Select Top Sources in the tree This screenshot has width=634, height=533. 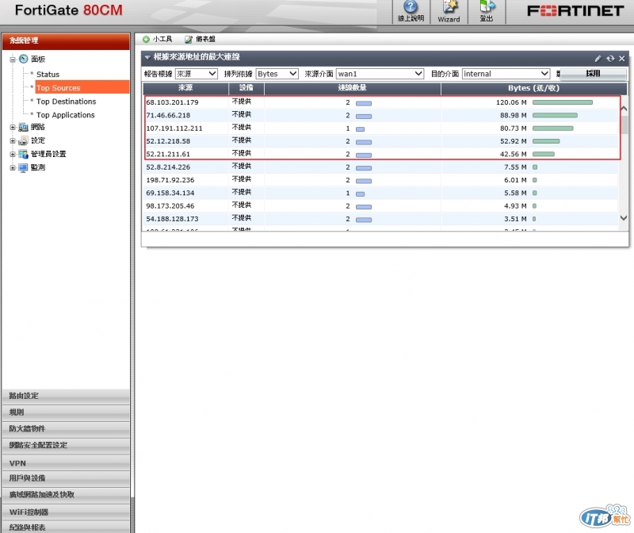[x=58, y=88]
